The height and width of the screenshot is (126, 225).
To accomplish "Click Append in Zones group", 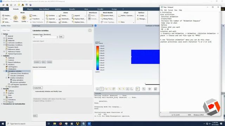I will tap(76, 15).
